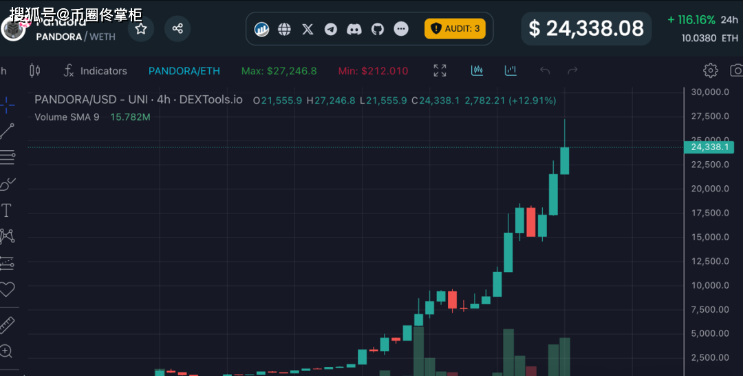Redo the last chart action

[x=572, y=71]
